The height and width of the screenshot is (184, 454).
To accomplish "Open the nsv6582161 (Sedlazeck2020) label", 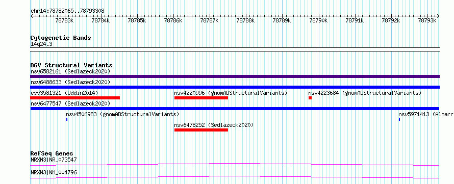I will point(70,71).
